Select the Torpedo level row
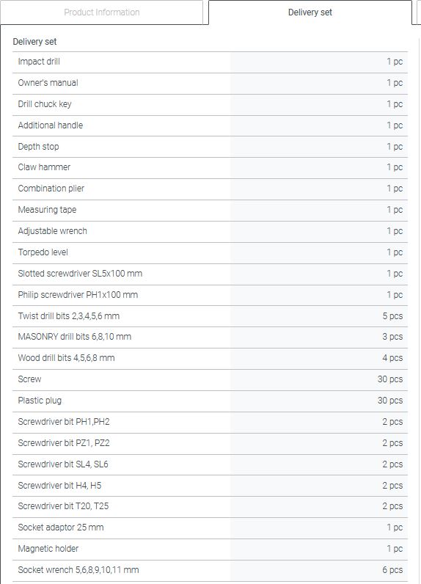Screen dimensions: 421x584 click(210, 253)
